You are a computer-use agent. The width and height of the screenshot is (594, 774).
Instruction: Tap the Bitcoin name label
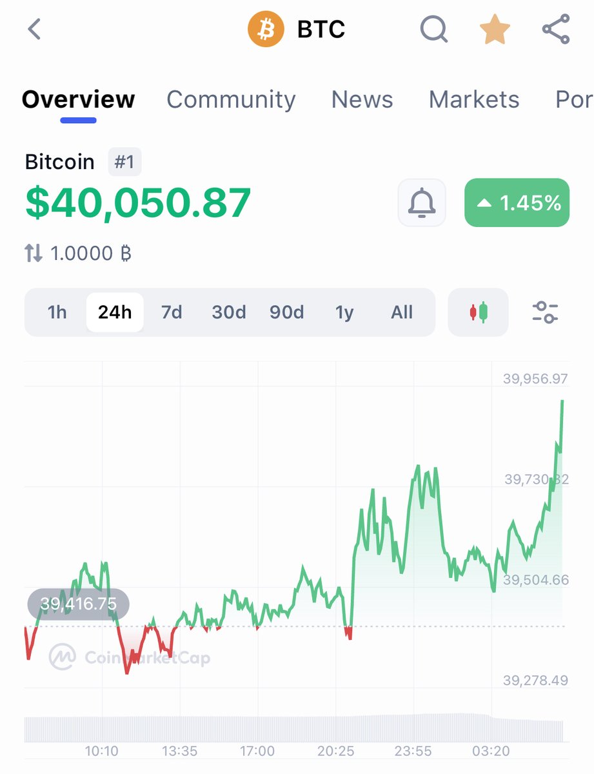[x=59, y=162]
